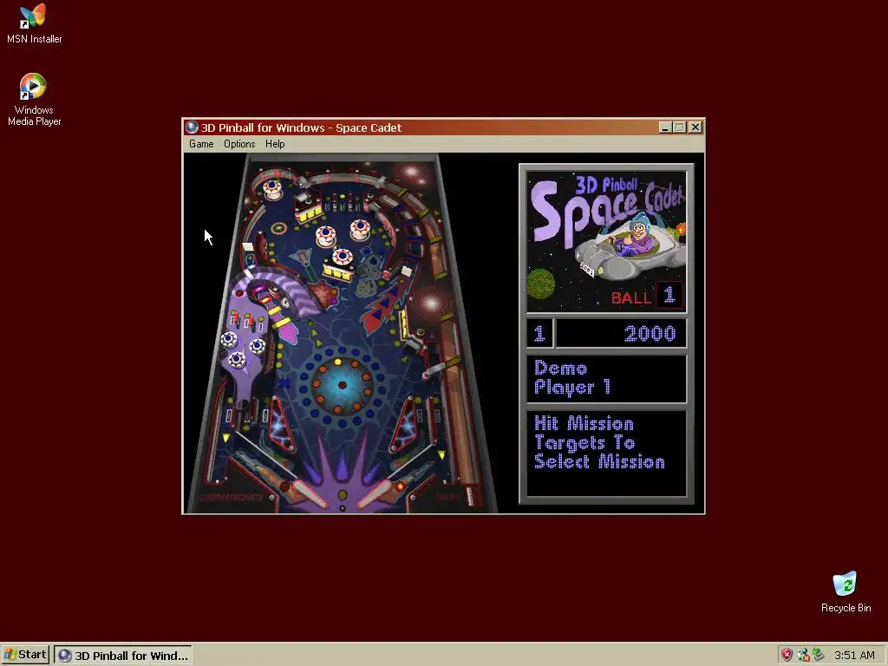Select the Windows Media Player desktop icon

(x=34, y=100)
